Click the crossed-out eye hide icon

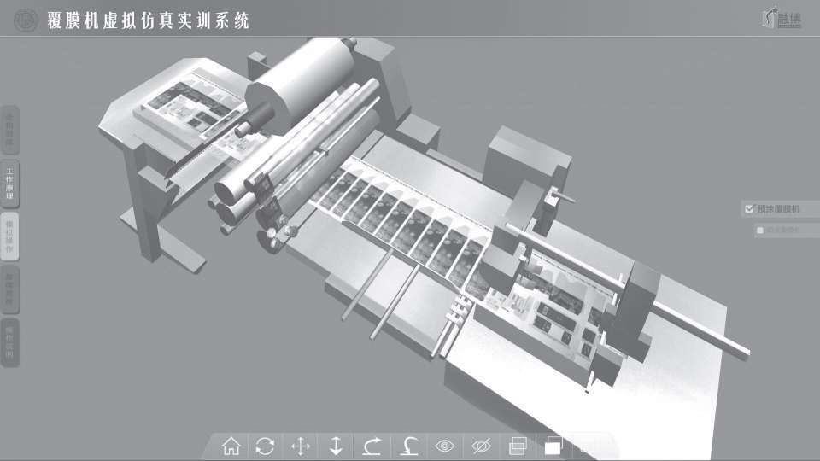[x=481, y=446]
